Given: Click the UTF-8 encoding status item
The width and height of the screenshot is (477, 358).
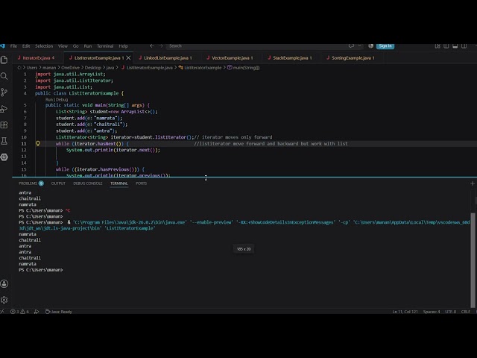Looking at the screenshot, I should [450, 312].
